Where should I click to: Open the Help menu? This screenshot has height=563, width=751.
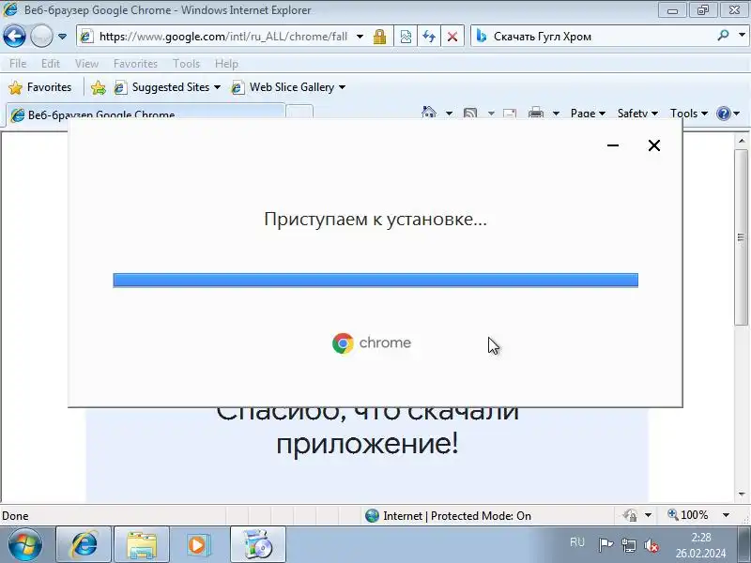point(226,63)
